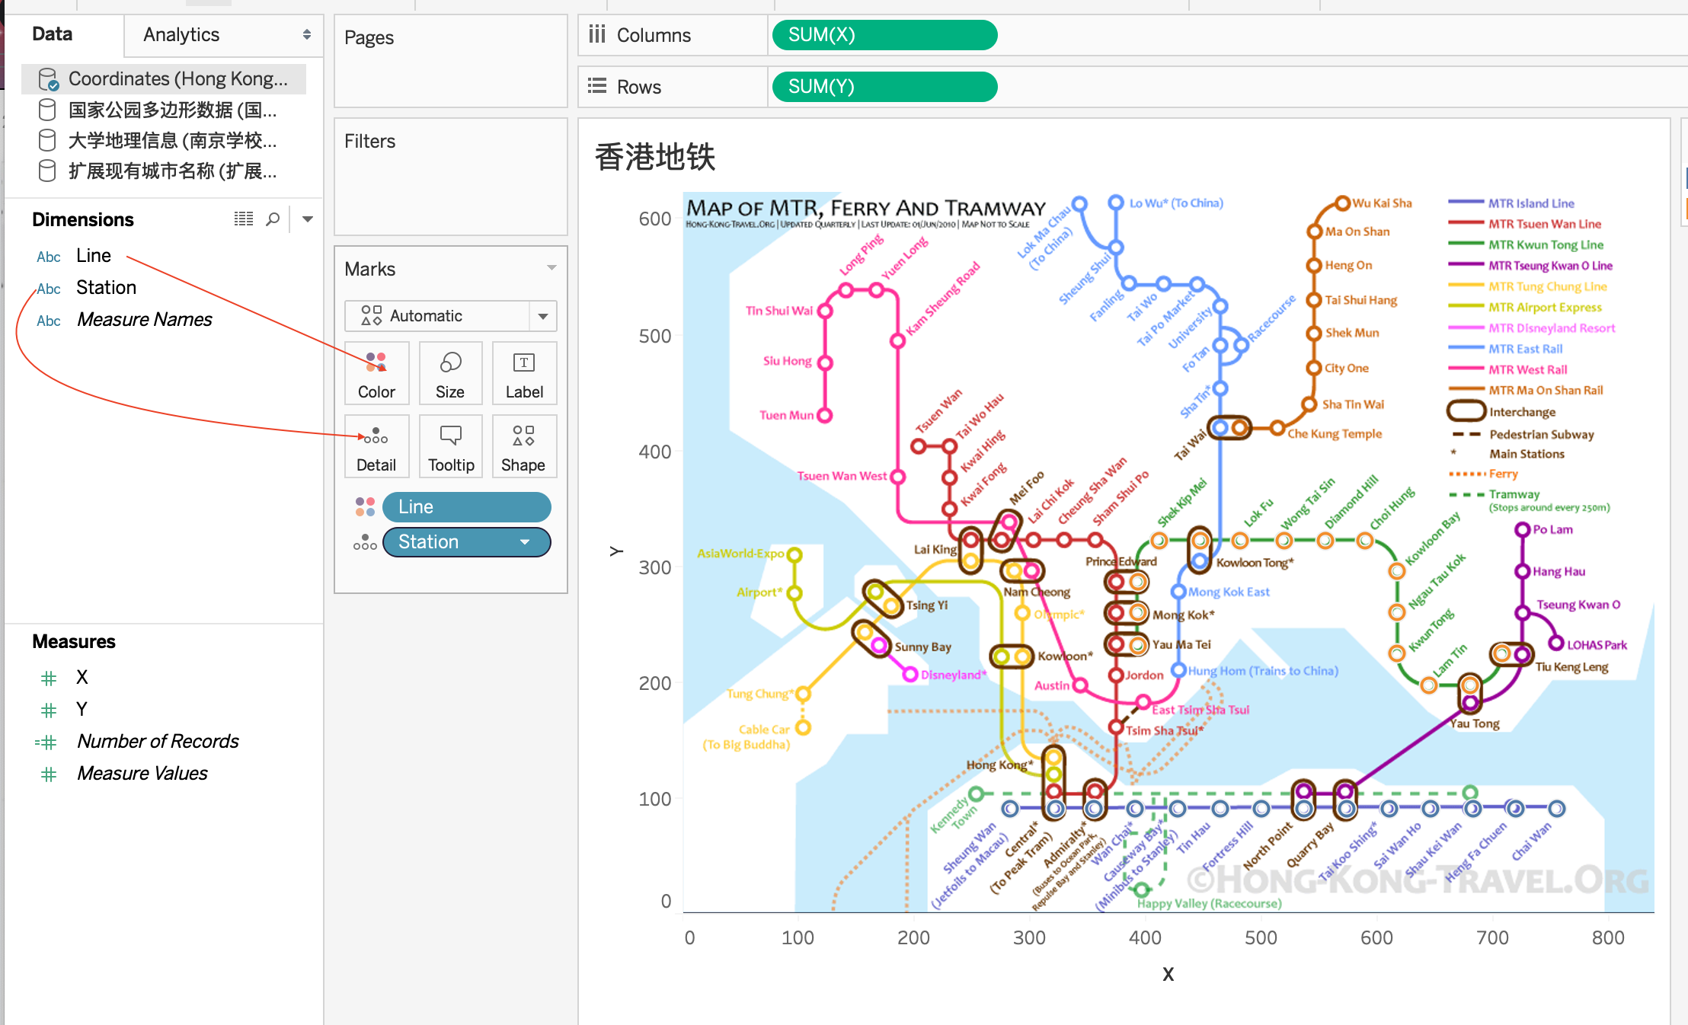This screenshot has height=1025, width=1688.
Task: Click the Columns shelf icon
Action: 597,34
